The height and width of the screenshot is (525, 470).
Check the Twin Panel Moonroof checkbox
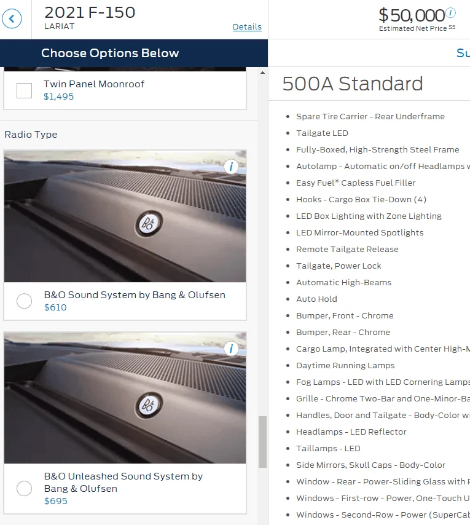tap(25, 90)
